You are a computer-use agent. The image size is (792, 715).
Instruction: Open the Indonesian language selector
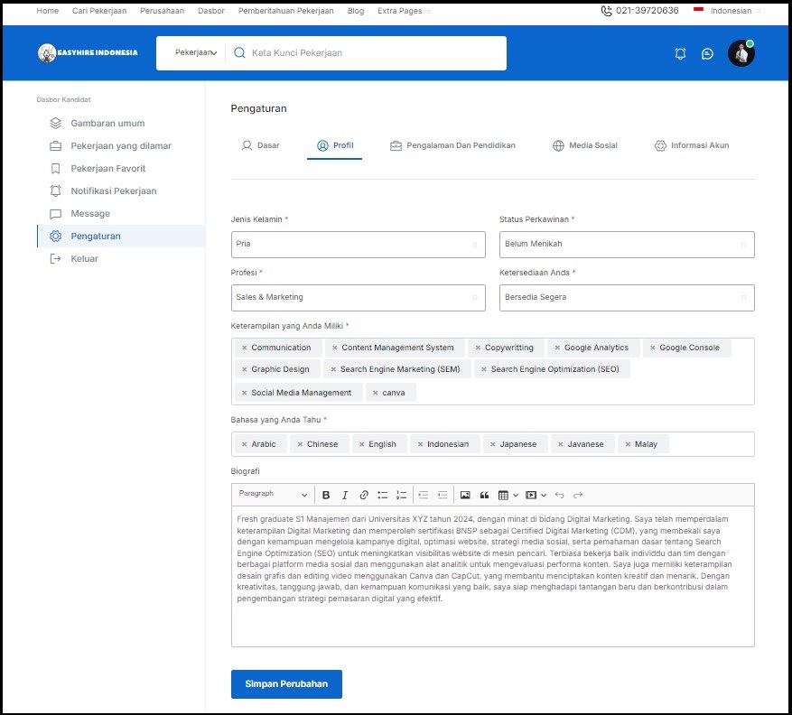727,11
